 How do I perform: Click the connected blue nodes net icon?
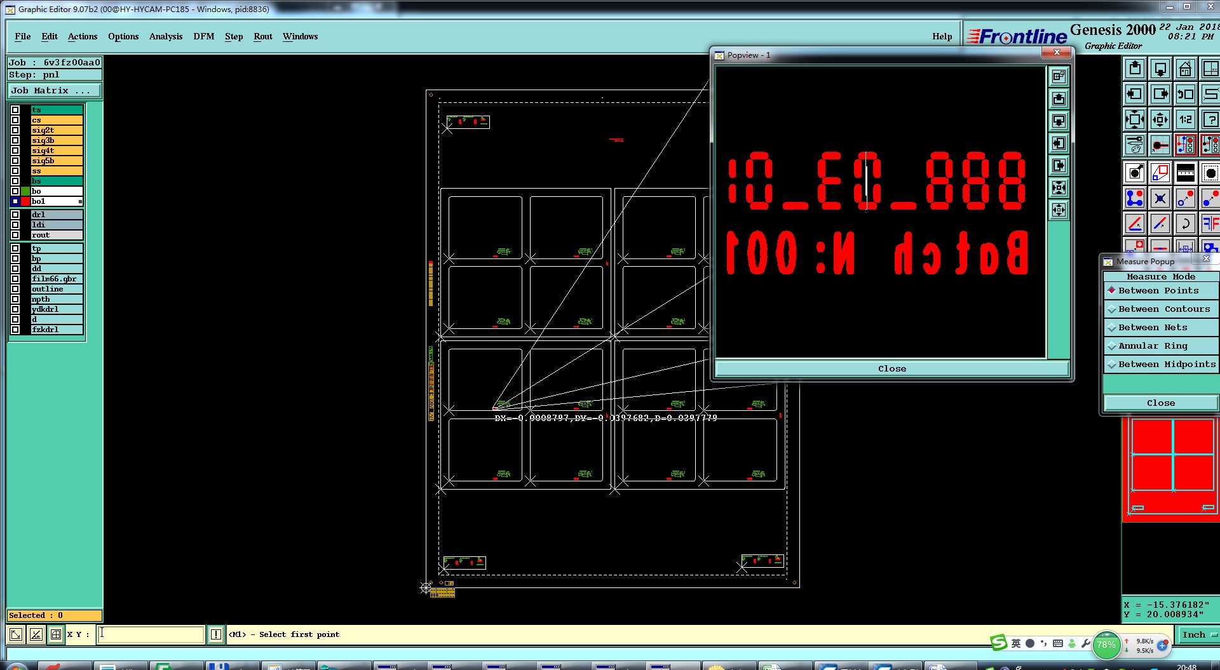pyautogui.click(x=1135, y=198)
